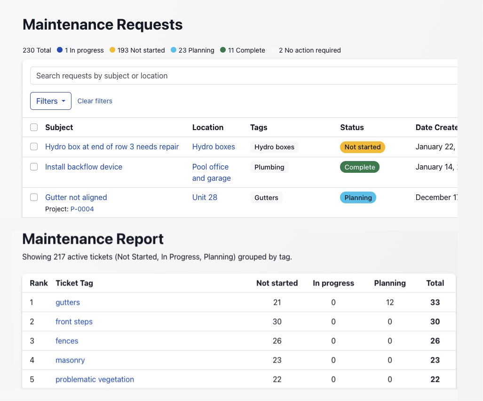The width and height of the screenshot is (483, 401).
Task: Open location Pool office and garage
Action: [210, 172]
